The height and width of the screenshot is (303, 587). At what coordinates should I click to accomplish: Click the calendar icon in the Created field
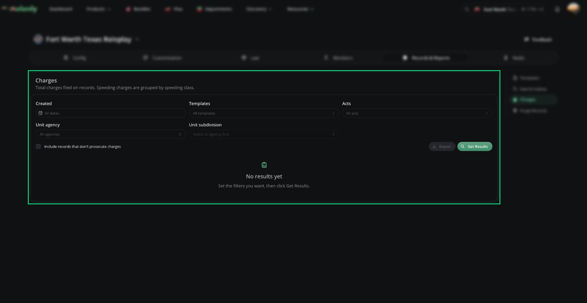[40, 113]
